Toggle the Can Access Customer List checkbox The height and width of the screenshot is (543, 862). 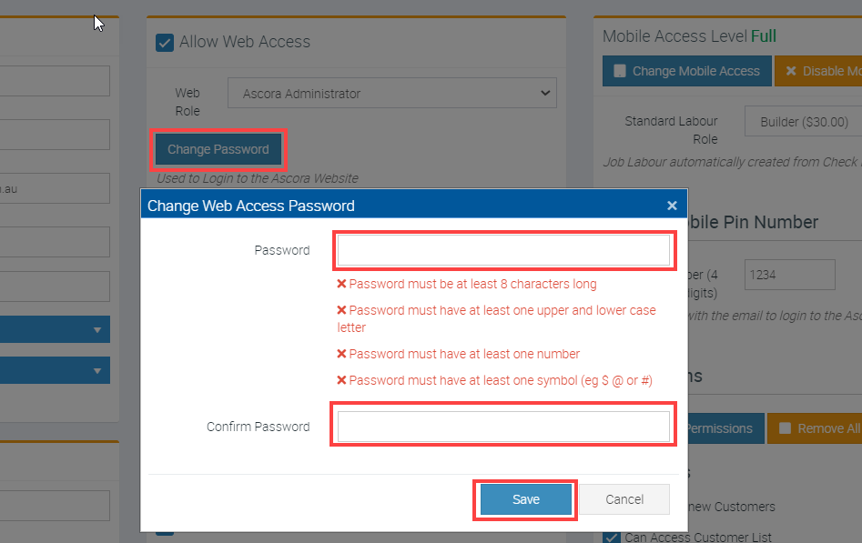(612, 537)
